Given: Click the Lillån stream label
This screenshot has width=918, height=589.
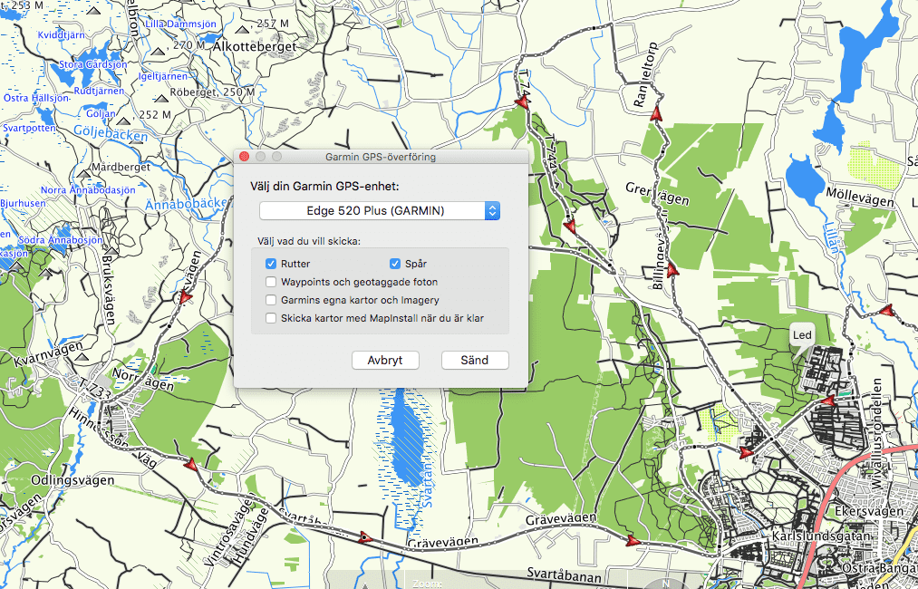Looking at the screenshot, I should [832, 237].
